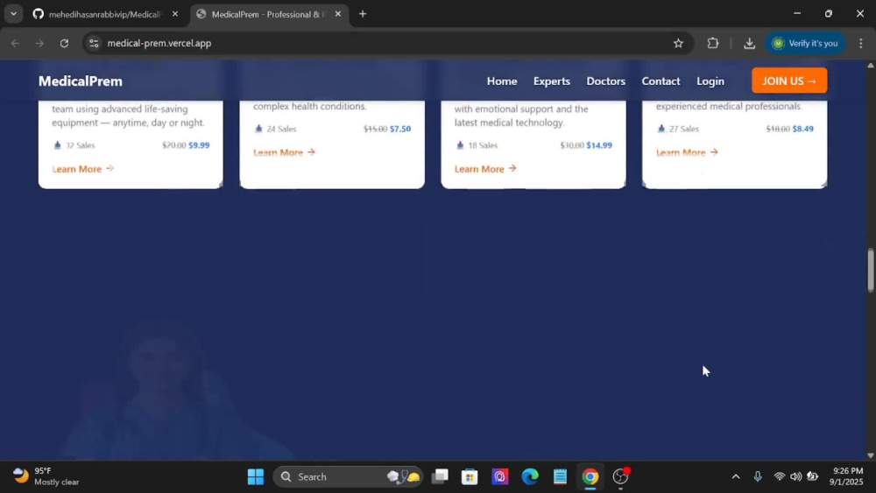876x493 pixels.
Task: Open the weather widget showing 95°F
Action: [46, 476]
